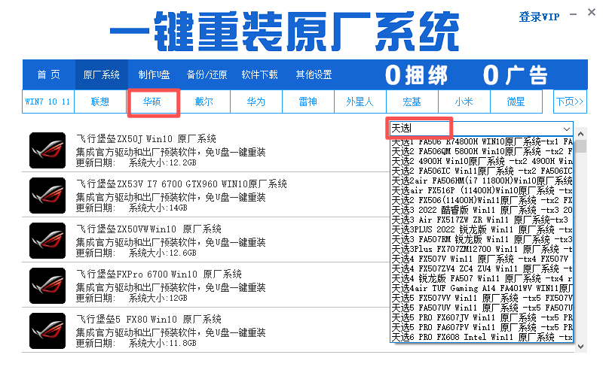This screenshot has height=373, width=609.
Task: Open the 软件下载 tab
Action: 259,74
